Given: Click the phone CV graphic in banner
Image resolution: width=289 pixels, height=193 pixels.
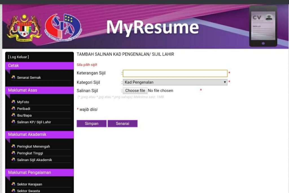Looking at the screenshot, I should (263, 26).
